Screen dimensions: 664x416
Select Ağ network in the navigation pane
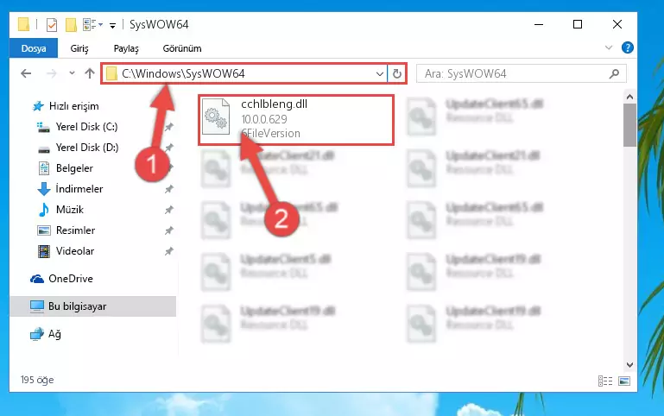pyautogui.click(x=54, y=334)
